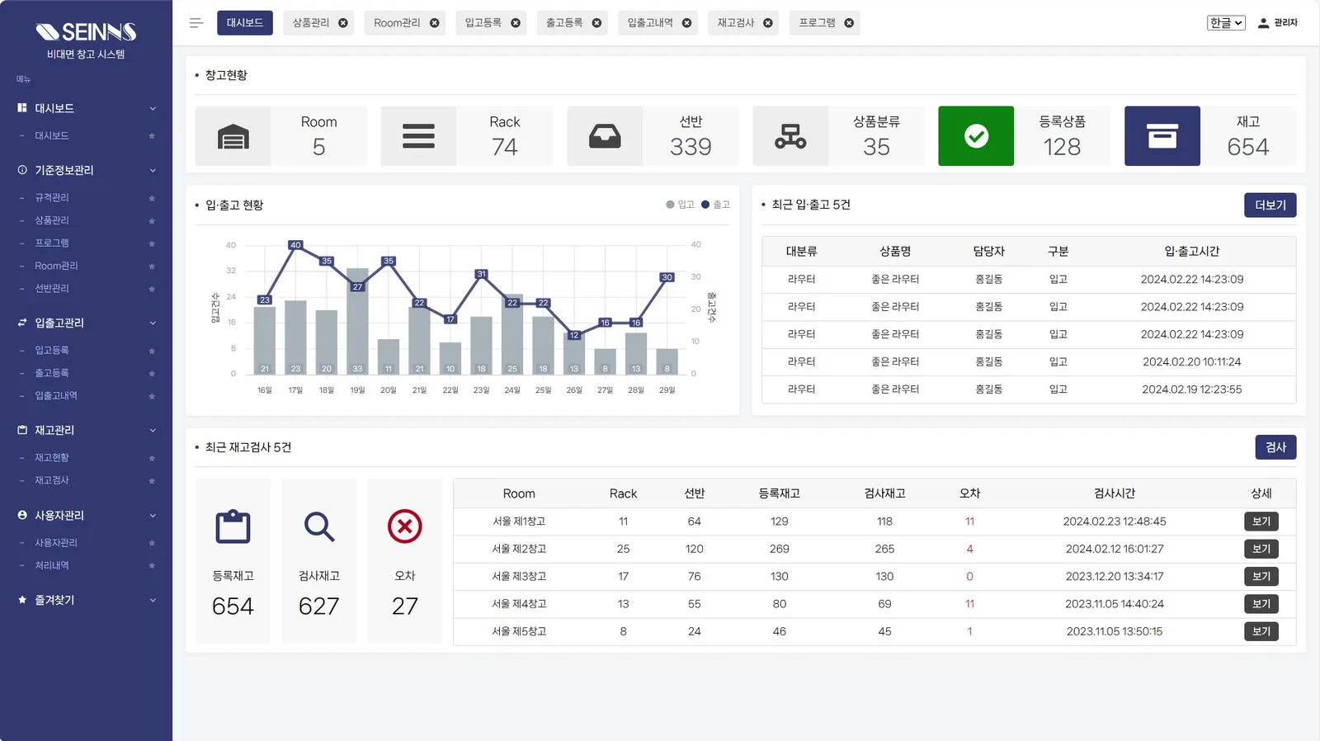Screen dimensions: 1320x741
Task: Collapse the 재고관리 sidebar section
Action: tap(153, 431)
